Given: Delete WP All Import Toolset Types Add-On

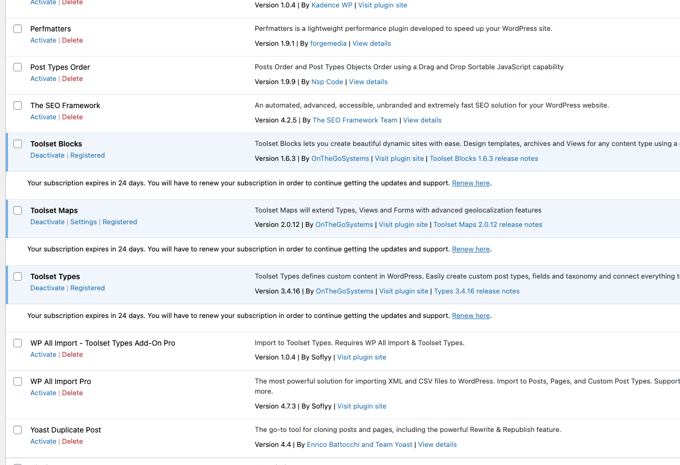Looking at the screenshot, I should click(x=72, y=355).
